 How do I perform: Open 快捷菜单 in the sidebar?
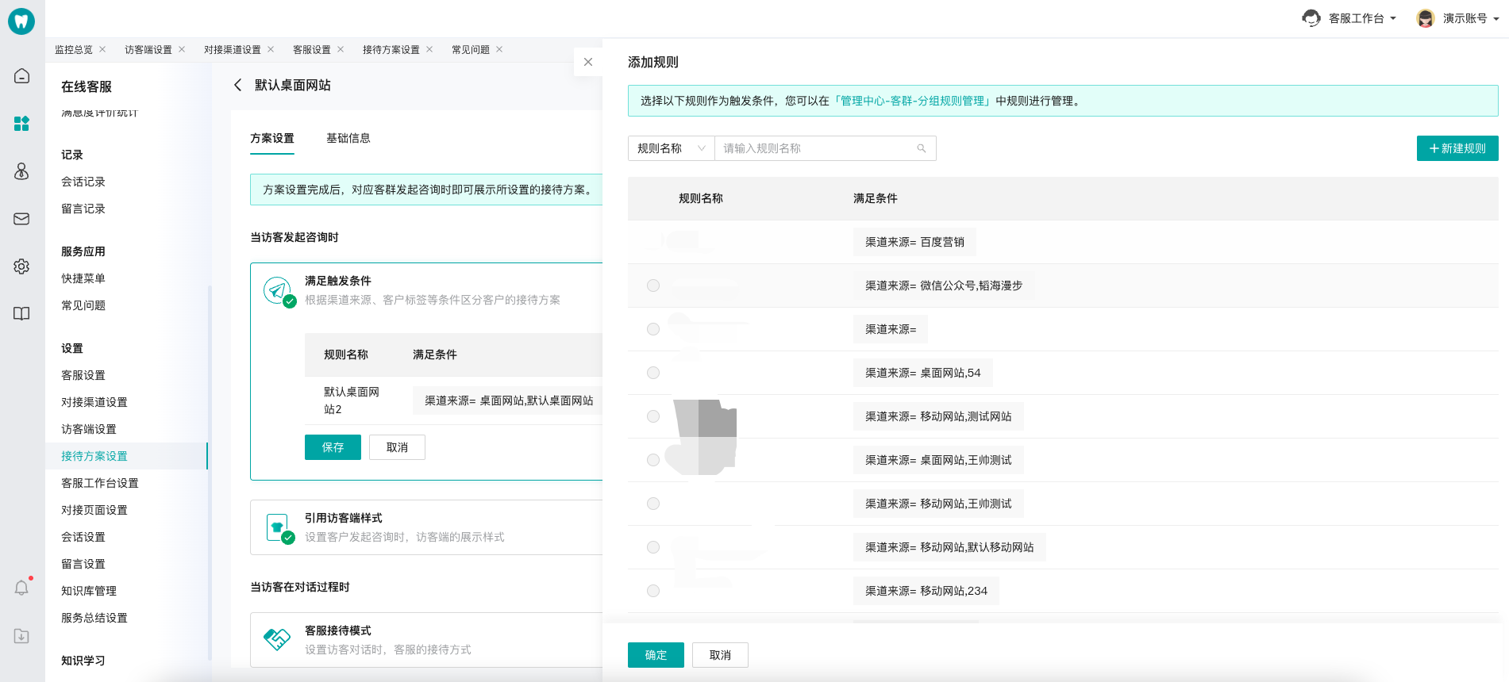point(83,278)
